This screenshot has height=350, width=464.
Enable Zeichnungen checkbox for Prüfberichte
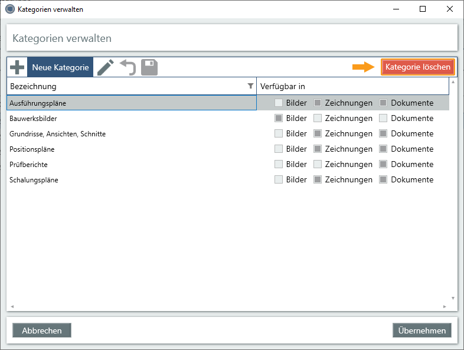click(318, 165)
